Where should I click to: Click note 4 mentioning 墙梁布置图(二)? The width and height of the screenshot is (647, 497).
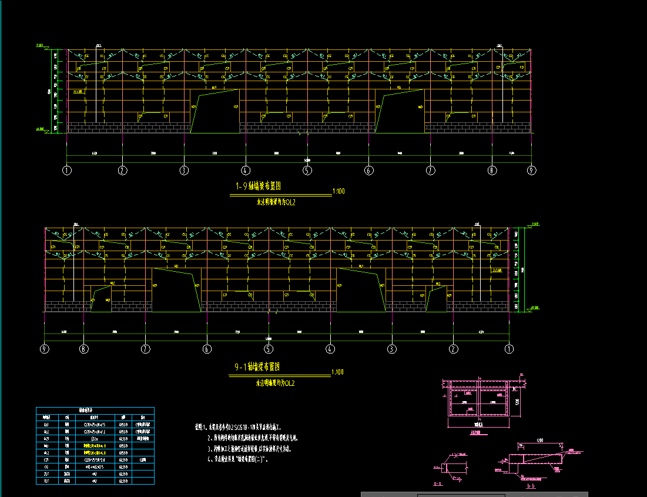[237, 459]
